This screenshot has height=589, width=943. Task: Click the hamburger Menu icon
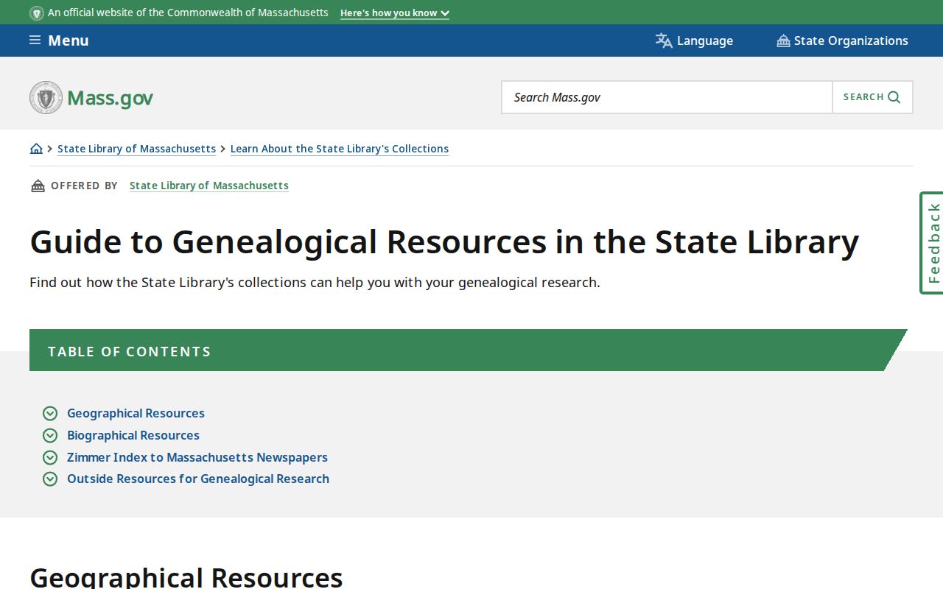pos(35,40)
